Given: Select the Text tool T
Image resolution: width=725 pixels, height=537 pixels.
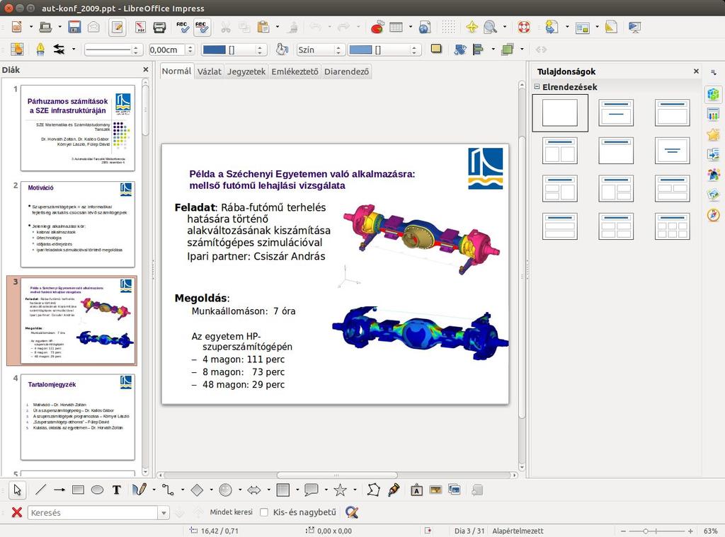Looking at the screenshot, I should [117, 490].
